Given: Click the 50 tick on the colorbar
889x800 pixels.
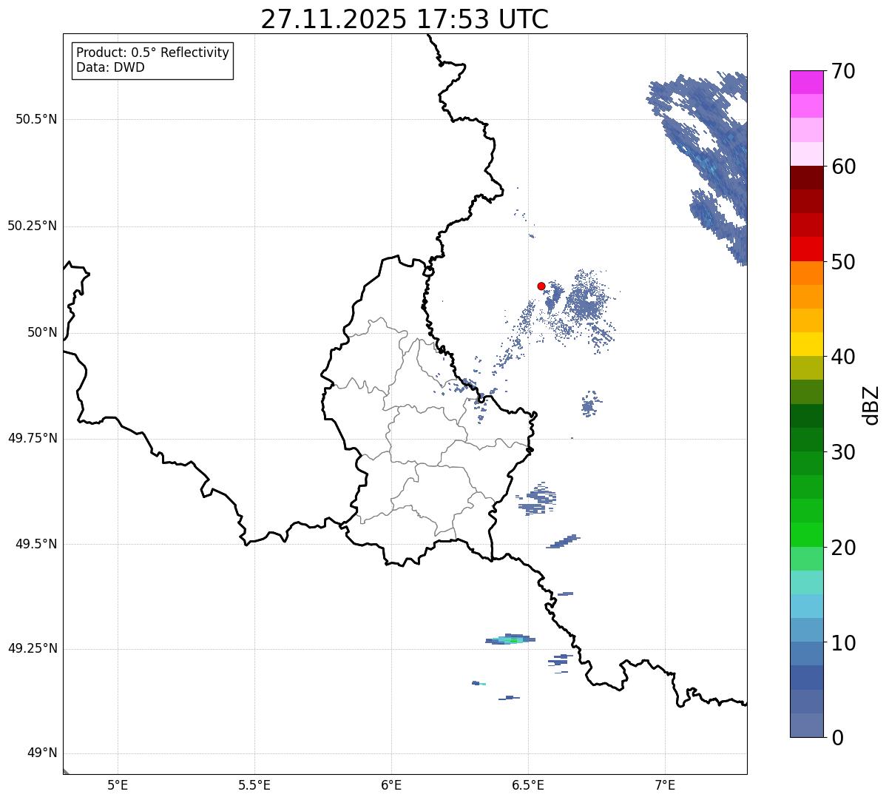Looking at the screenshot, I should pyautogui.click(x=844, y=262).
